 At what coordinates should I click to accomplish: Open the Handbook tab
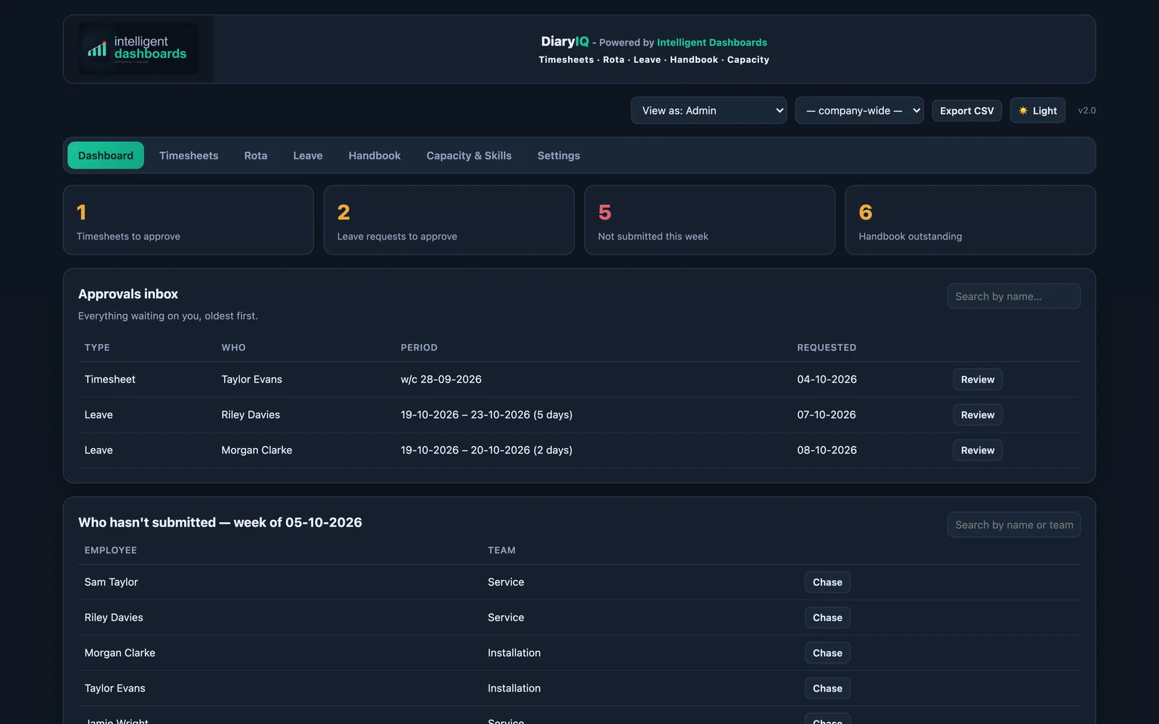point(375,156)
